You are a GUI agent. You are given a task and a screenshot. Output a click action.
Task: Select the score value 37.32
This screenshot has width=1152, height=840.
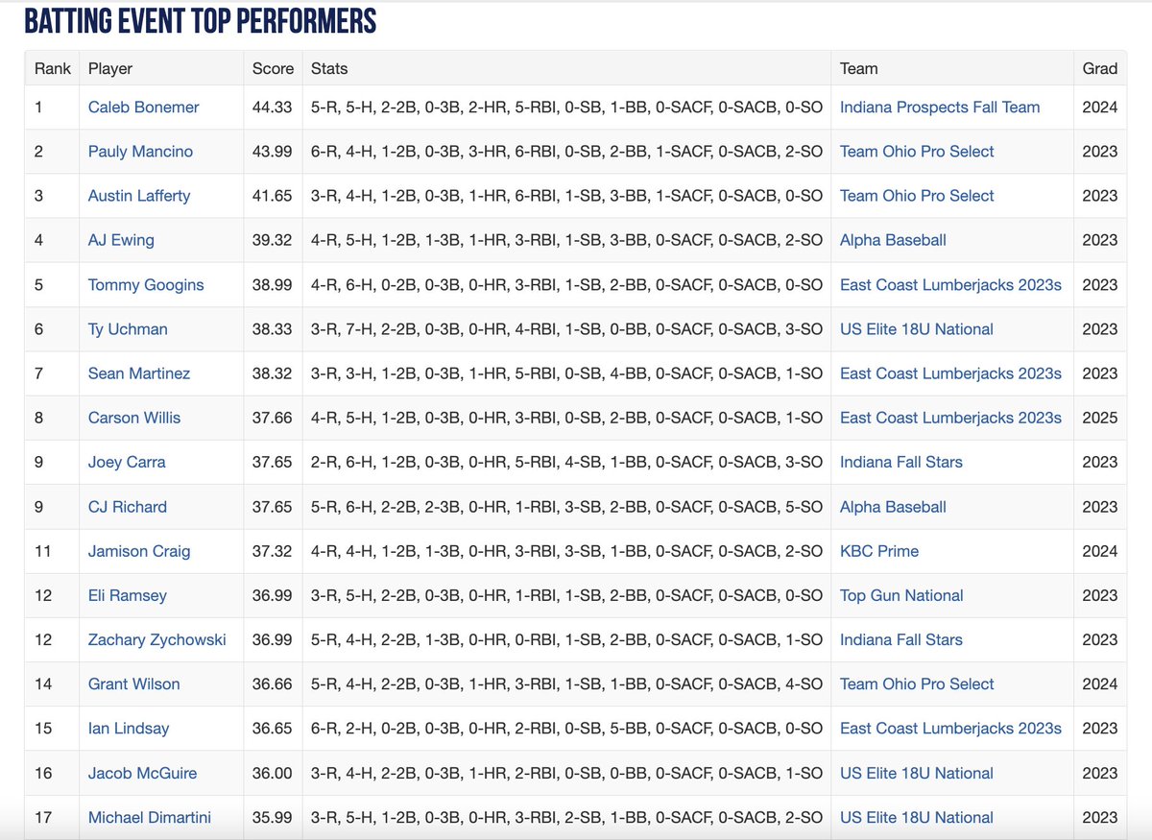point(273,551)
